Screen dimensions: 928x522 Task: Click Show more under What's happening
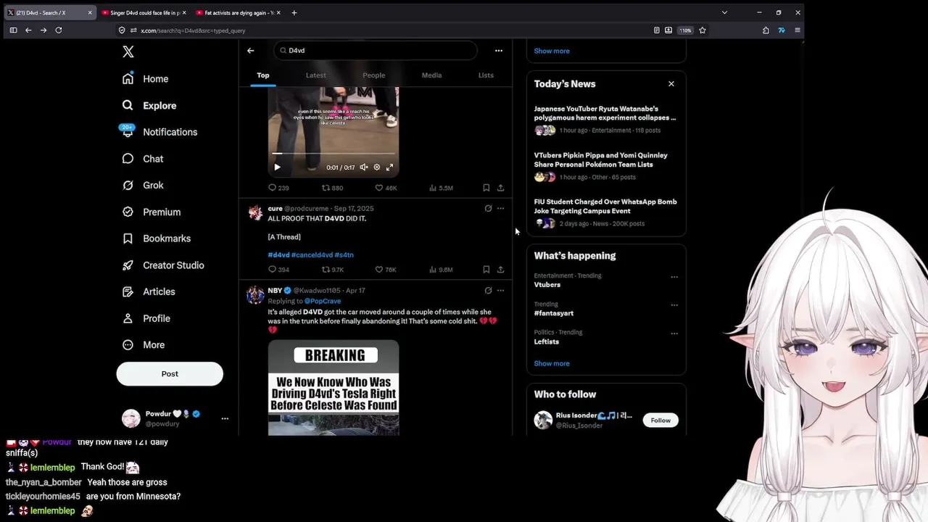pyautogui.click(x=552, y=363)
